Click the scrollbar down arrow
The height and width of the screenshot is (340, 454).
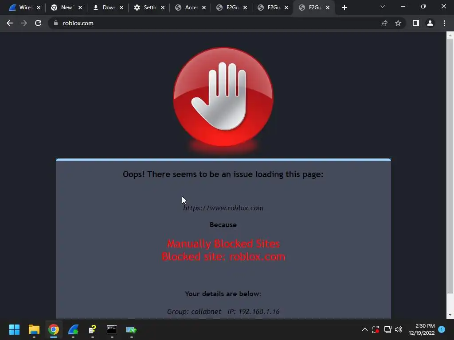point(450,315)
